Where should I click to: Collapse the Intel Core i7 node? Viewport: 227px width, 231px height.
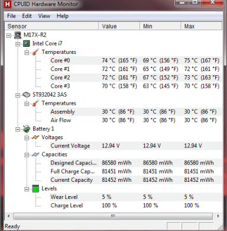[x=18, y=44]
